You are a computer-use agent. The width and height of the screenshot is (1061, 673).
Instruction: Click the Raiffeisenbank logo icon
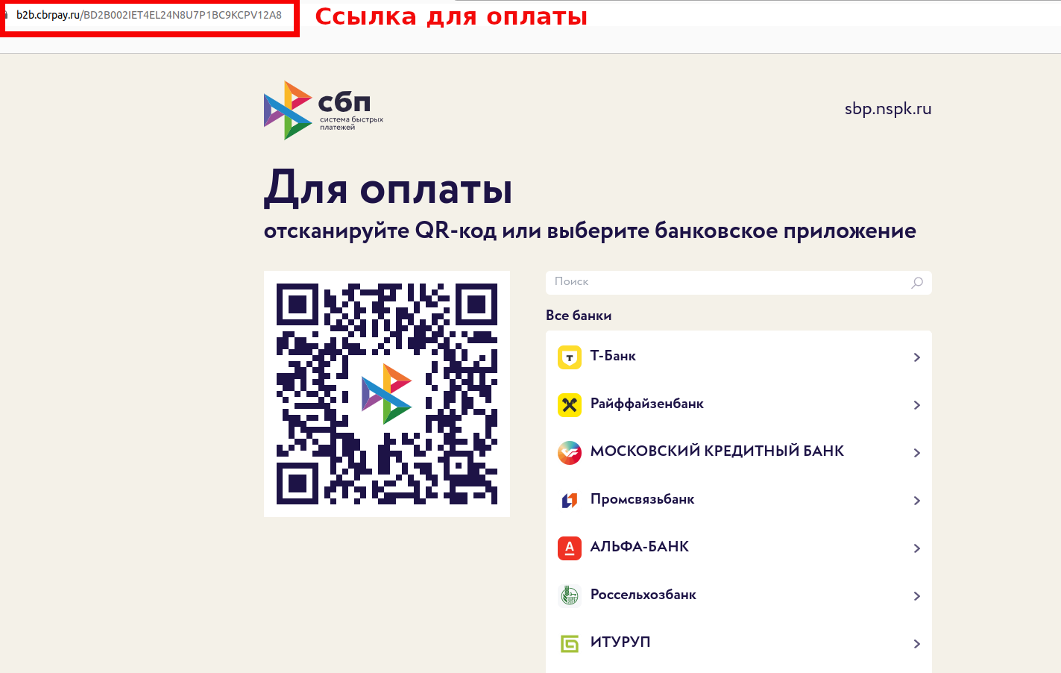[x=569, y=405]
